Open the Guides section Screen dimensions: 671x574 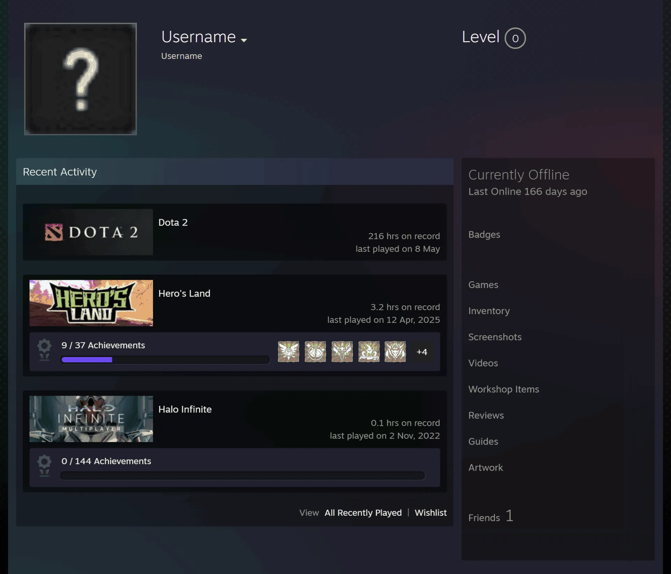(483, 441)
